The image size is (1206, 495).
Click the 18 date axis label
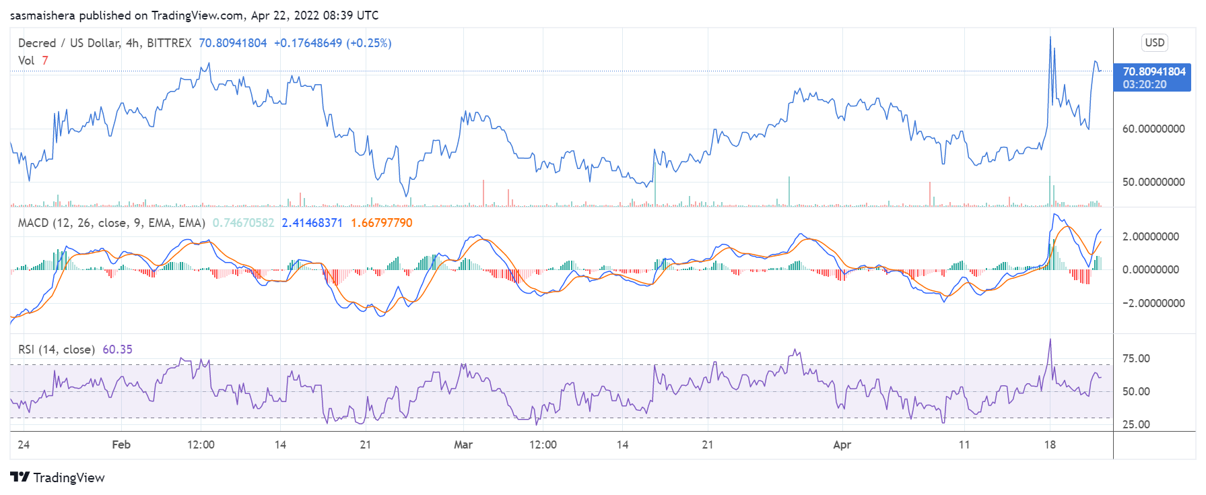point(1050,444)
